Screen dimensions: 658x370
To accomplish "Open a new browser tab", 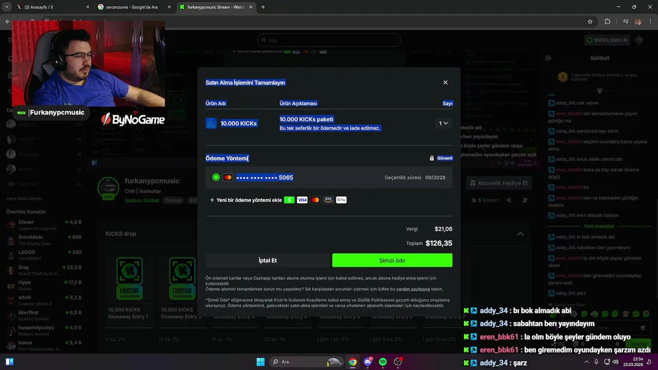I will click(263, 7).
